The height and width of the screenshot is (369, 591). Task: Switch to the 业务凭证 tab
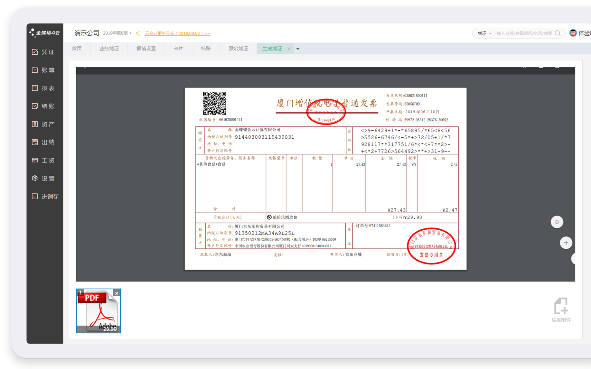click(109, 48)
